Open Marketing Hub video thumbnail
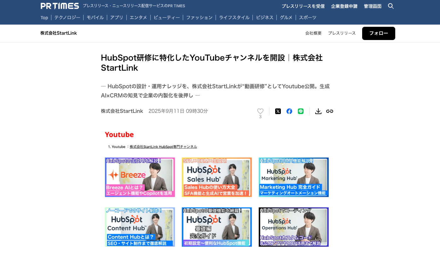Viewport: 440px width, 260px height. [x=294, y=177]
